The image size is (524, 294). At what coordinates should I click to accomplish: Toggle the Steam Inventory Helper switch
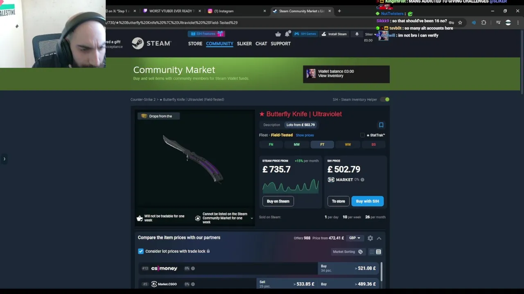pos(384,99)
